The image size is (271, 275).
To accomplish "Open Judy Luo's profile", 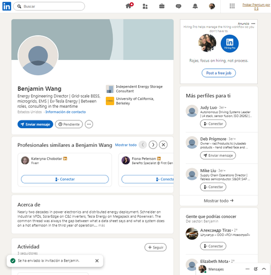I will pyautogui.click(x=208, y=107).
